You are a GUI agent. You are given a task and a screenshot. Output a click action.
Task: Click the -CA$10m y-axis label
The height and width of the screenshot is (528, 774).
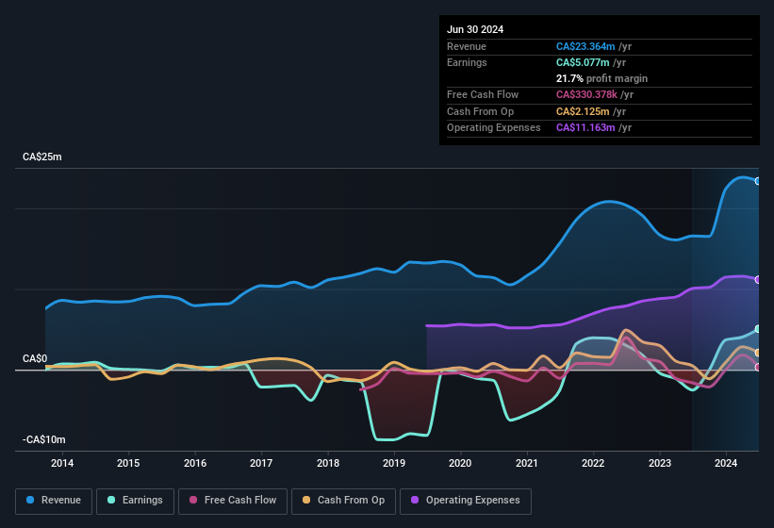(44, 439)
